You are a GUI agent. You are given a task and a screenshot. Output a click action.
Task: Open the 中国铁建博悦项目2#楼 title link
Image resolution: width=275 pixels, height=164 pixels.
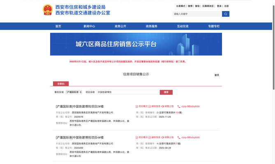(x=80, y=106)
